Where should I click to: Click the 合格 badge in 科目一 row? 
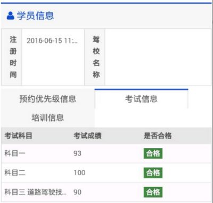(153, 153)
